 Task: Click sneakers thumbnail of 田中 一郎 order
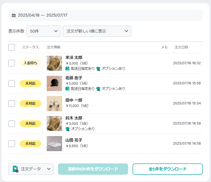click(54, 103)
